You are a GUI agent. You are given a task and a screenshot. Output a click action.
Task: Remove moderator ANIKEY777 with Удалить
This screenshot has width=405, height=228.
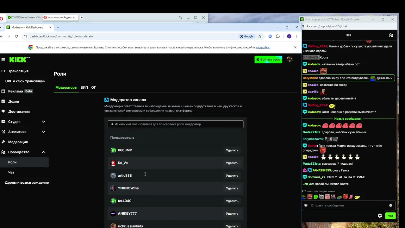[x=232, y=214]
